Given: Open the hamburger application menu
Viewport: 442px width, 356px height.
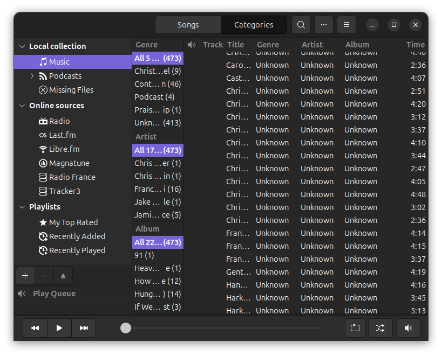Looking at the screenshot, I should 346,25.
